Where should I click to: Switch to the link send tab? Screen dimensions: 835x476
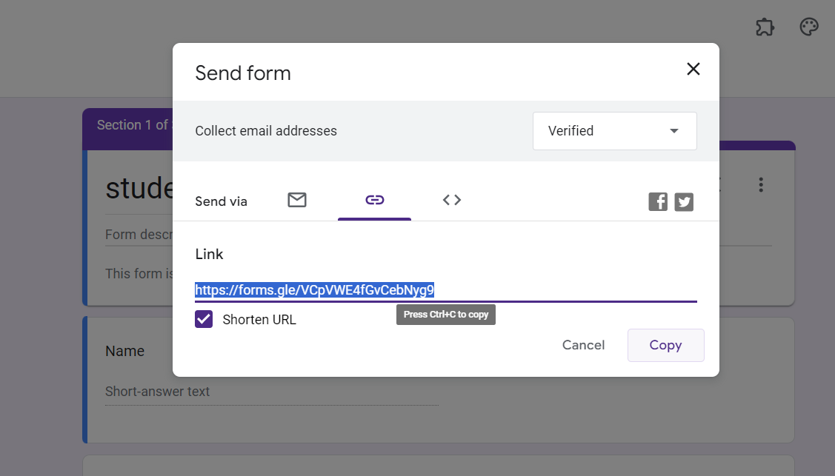pos(374,200)
